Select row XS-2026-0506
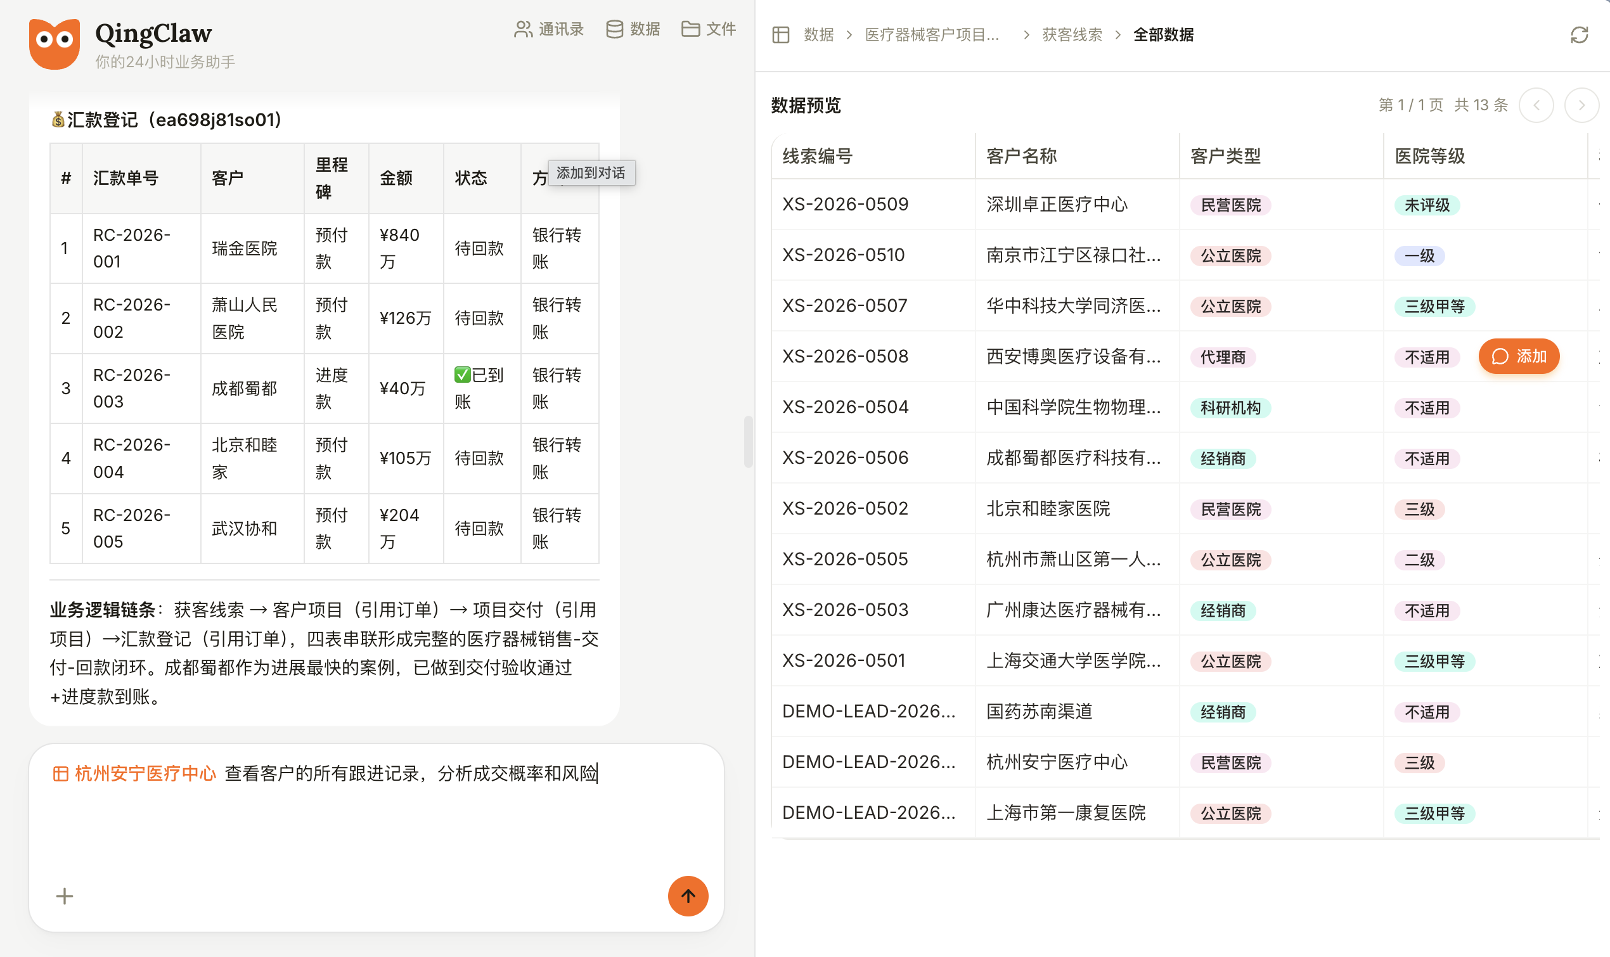 click(x=1185, y=458)
